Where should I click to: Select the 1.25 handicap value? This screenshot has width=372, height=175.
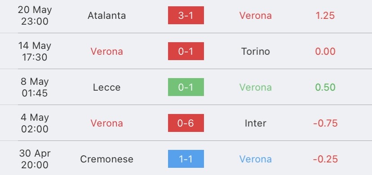click(x=325, y=16)
